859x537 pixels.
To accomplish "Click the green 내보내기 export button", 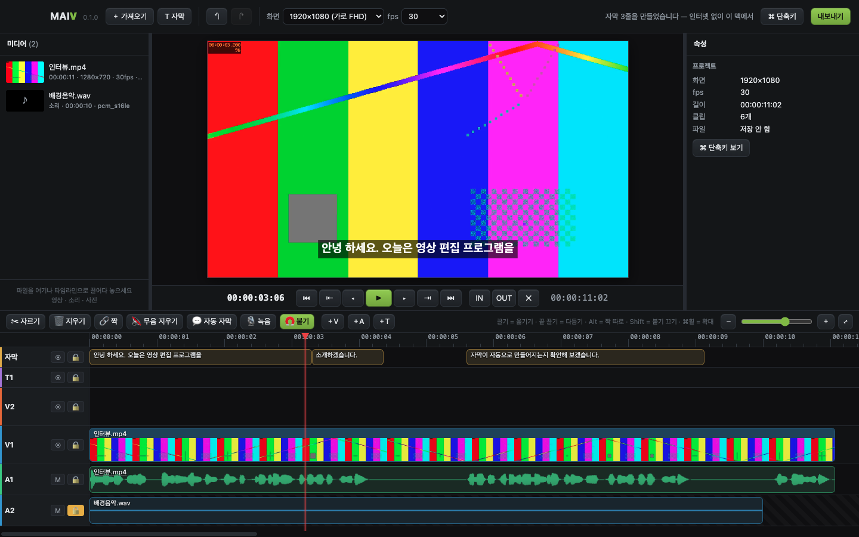I will [x=830, y=17].
